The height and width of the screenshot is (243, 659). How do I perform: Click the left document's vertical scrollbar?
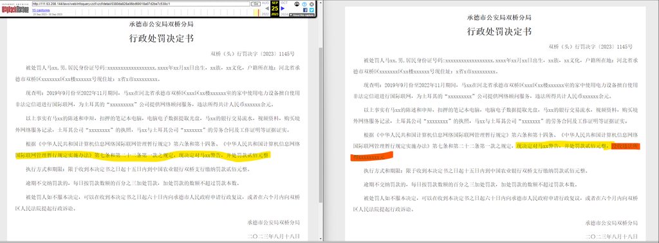[320, 126]
